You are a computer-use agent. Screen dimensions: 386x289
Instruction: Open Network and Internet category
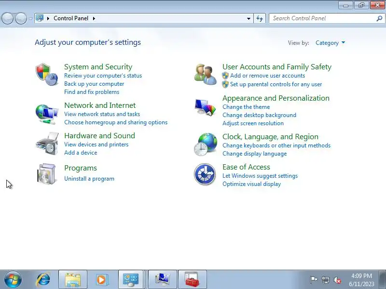[100, 105]
